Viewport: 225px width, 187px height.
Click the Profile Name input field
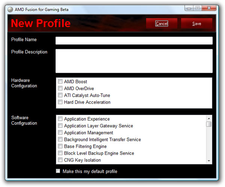[x=134, y=40]
